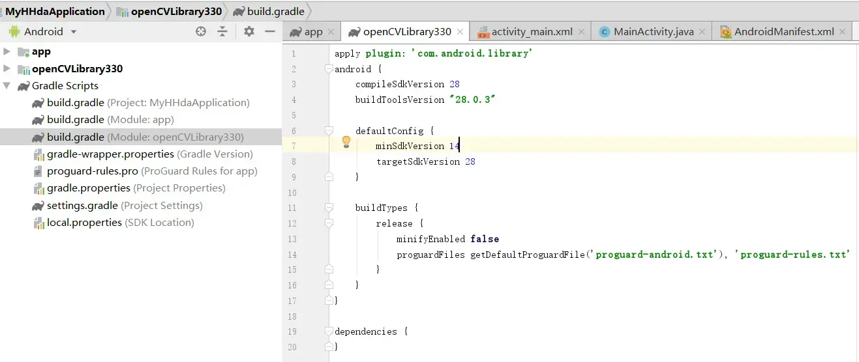Open settings.gradle (Project Settings)
The height and width of the screenshot is (362, 859).
[x=125, y=205]
